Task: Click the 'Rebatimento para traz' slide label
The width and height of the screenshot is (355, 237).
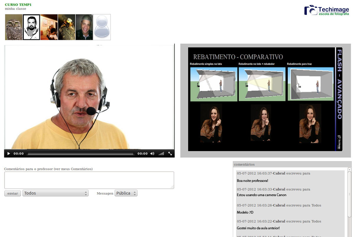Action: 299,64
